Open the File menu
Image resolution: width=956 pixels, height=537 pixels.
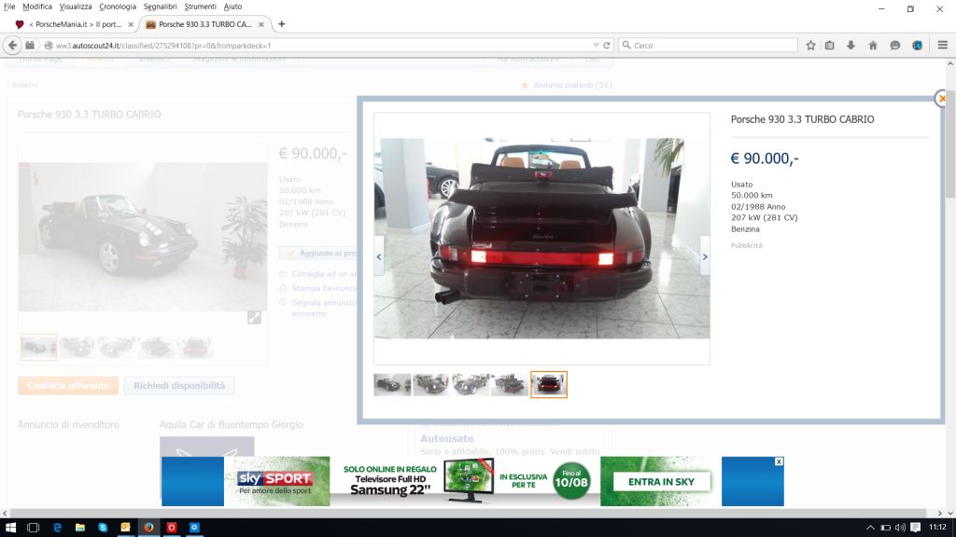pos(9,7)
